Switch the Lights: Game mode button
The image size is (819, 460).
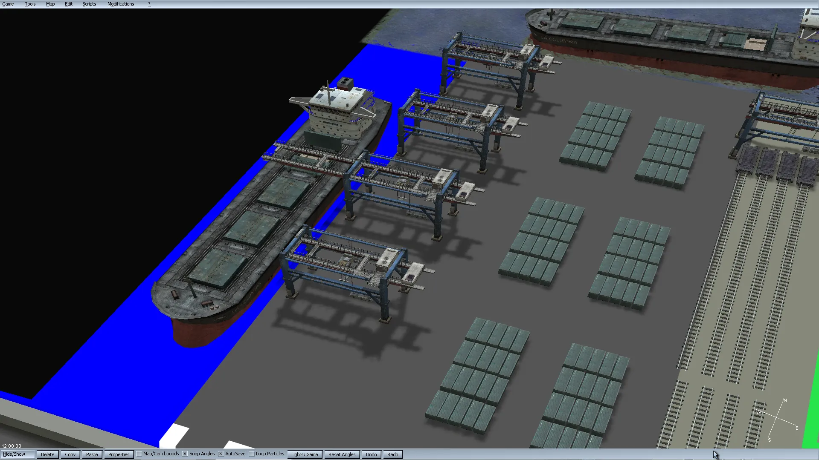[x=305, y=454]
